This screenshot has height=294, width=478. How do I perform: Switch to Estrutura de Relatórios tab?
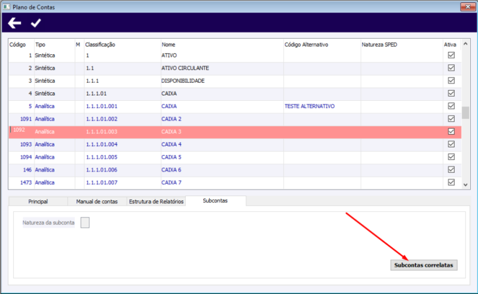[156, 202]
